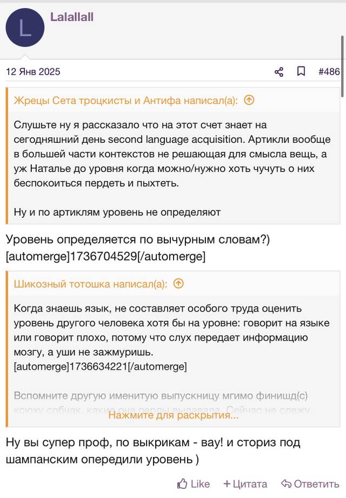Click the Ответить reply button

(x=316, y=484)
